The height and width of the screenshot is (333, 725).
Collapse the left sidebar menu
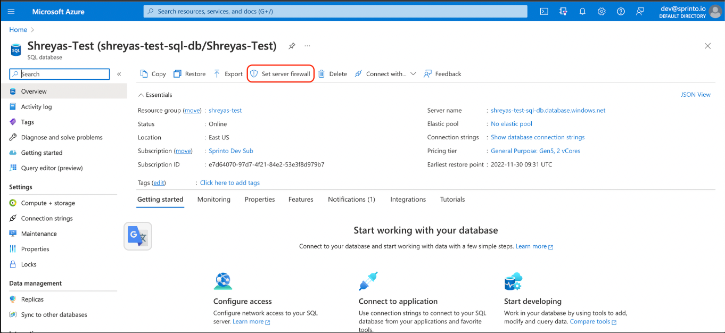click(x=119, y=74)
